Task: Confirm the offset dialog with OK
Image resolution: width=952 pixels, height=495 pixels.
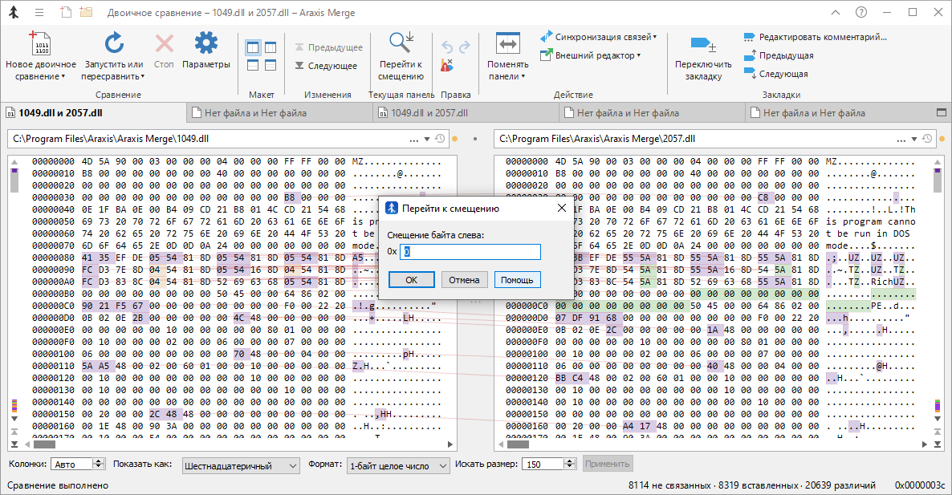Action: coord(412,280)
